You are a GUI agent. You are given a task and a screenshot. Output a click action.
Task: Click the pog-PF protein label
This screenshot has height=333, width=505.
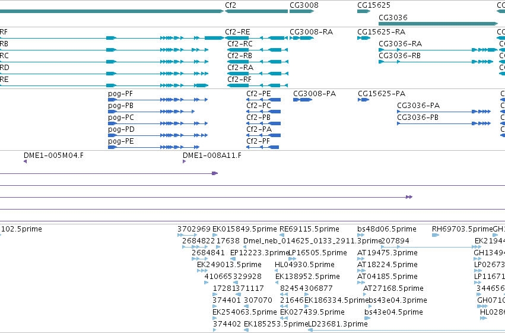pos(120,94)
